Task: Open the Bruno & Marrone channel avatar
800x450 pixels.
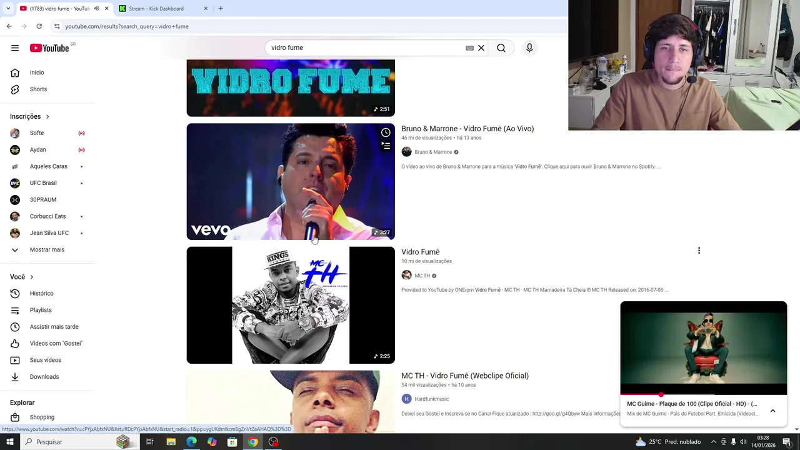Action: click(406, 152)
